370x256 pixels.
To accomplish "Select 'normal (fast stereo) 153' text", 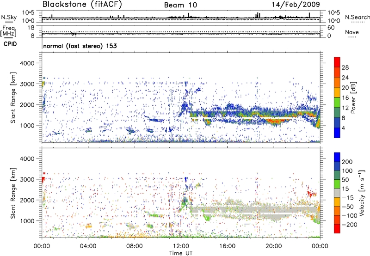I will (80, 46).
